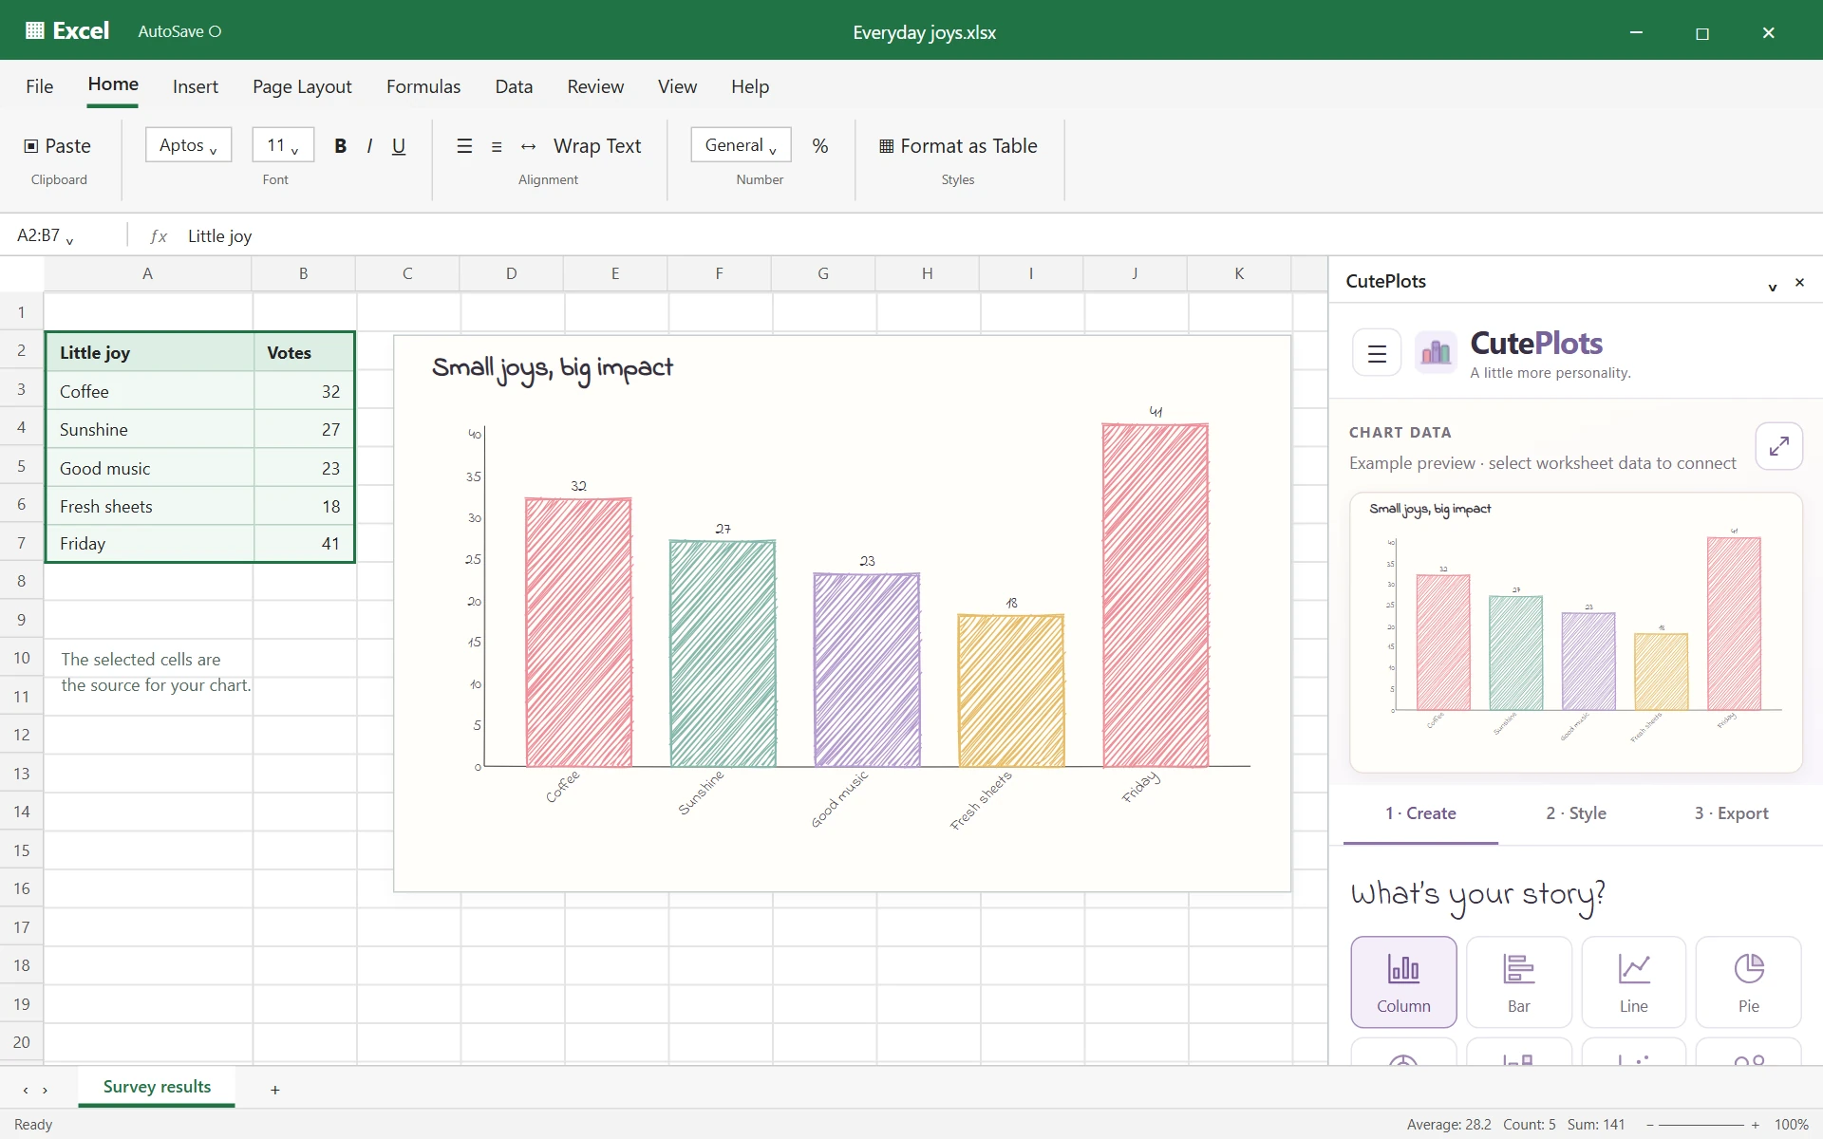Select the cell containing Sunshine
The height and width of the screenshot is (1139, 1823).
[x=149, y=429]
